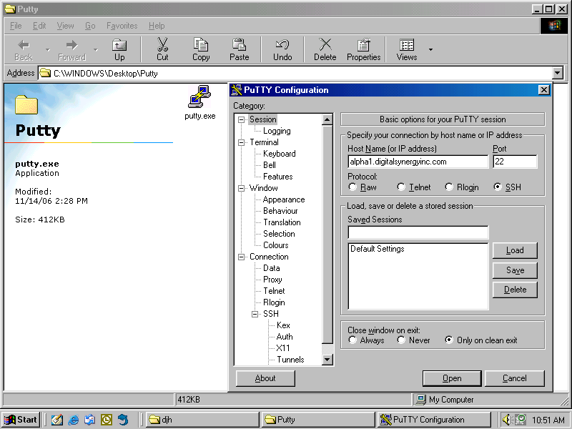Open the Windows Start menu
Viewport: 572px width, 429px height.
(x=21, y=420)
